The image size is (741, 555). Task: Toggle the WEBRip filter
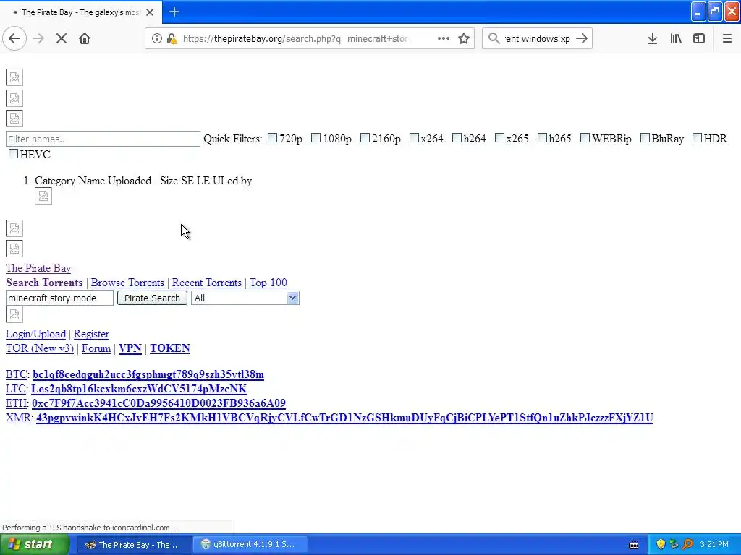[x=585, y=138]
